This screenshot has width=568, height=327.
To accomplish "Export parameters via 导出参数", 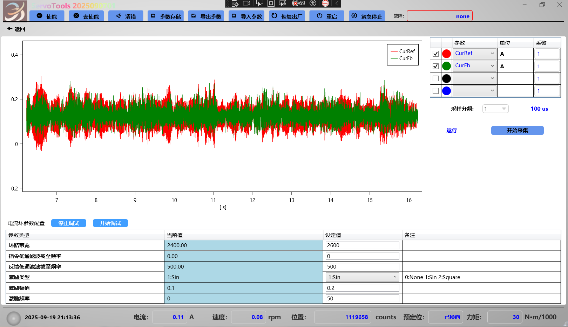I will [207, 16].
